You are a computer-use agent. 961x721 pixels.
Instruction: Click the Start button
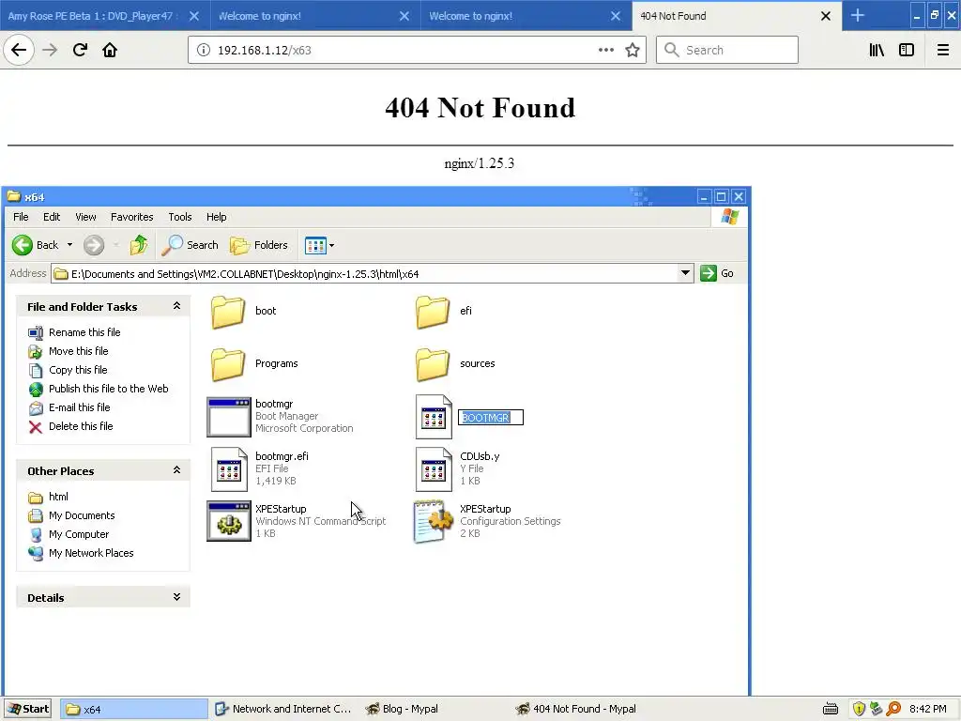28,710
